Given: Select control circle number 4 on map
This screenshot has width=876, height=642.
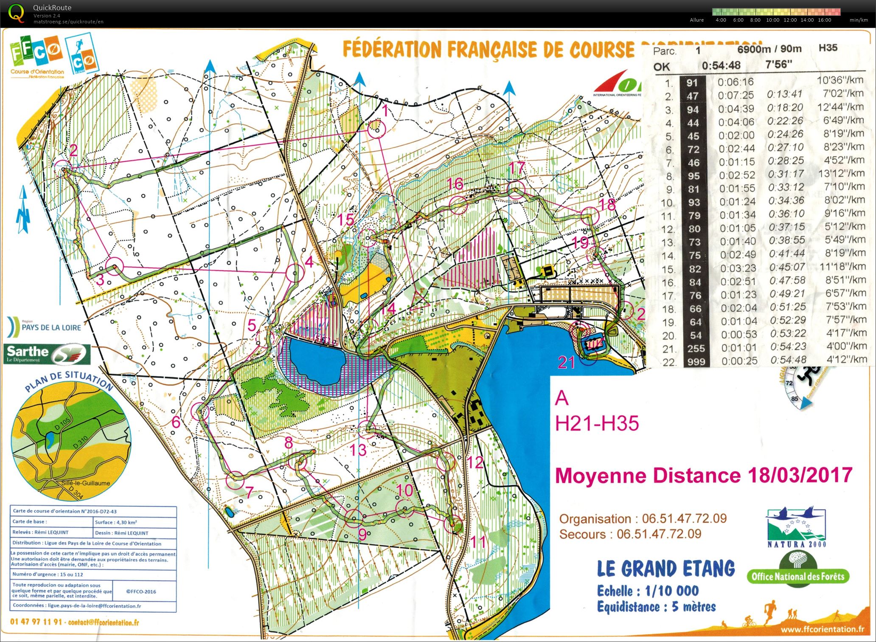Looking at the screenshot, I should [295, 273].
